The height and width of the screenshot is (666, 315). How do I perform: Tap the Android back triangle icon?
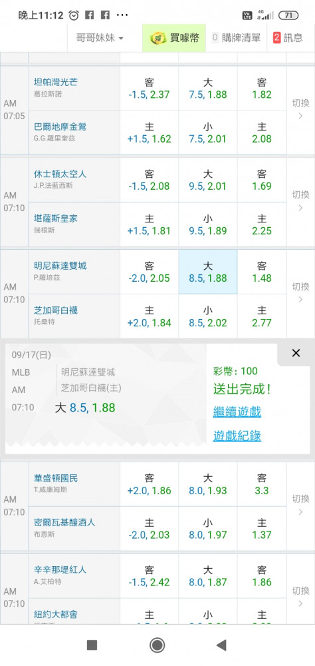[x=221, y=645]
